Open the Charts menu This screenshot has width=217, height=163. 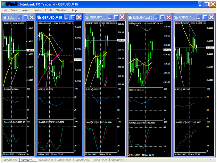(x=36, y=10)
